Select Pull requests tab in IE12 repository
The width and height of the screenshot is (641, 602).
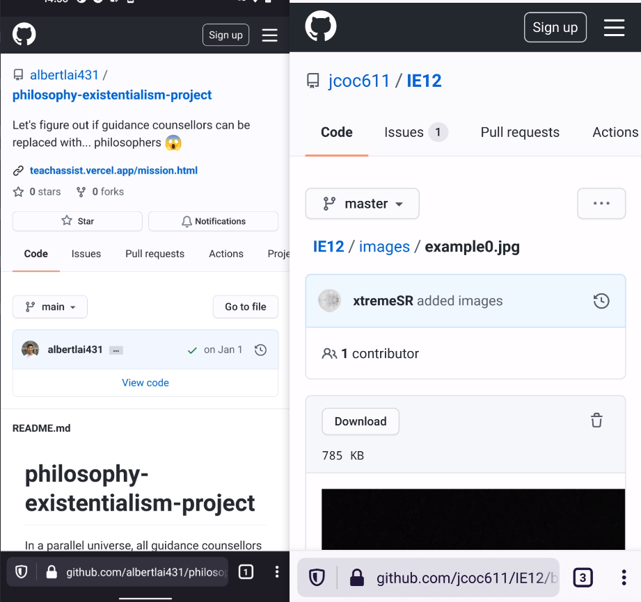tap(520, 132)
